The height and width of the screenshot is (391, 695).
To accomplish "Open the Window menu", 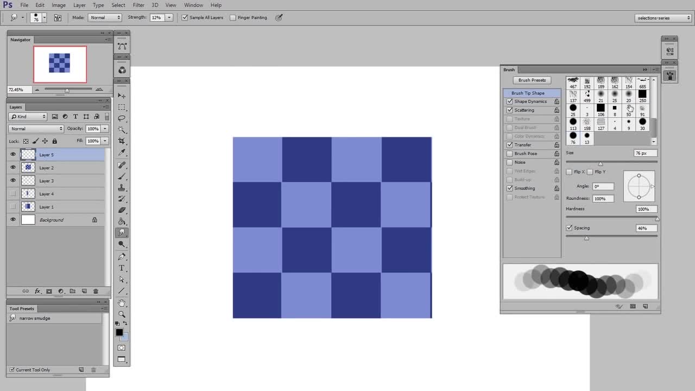I will (x=193, y=5).
